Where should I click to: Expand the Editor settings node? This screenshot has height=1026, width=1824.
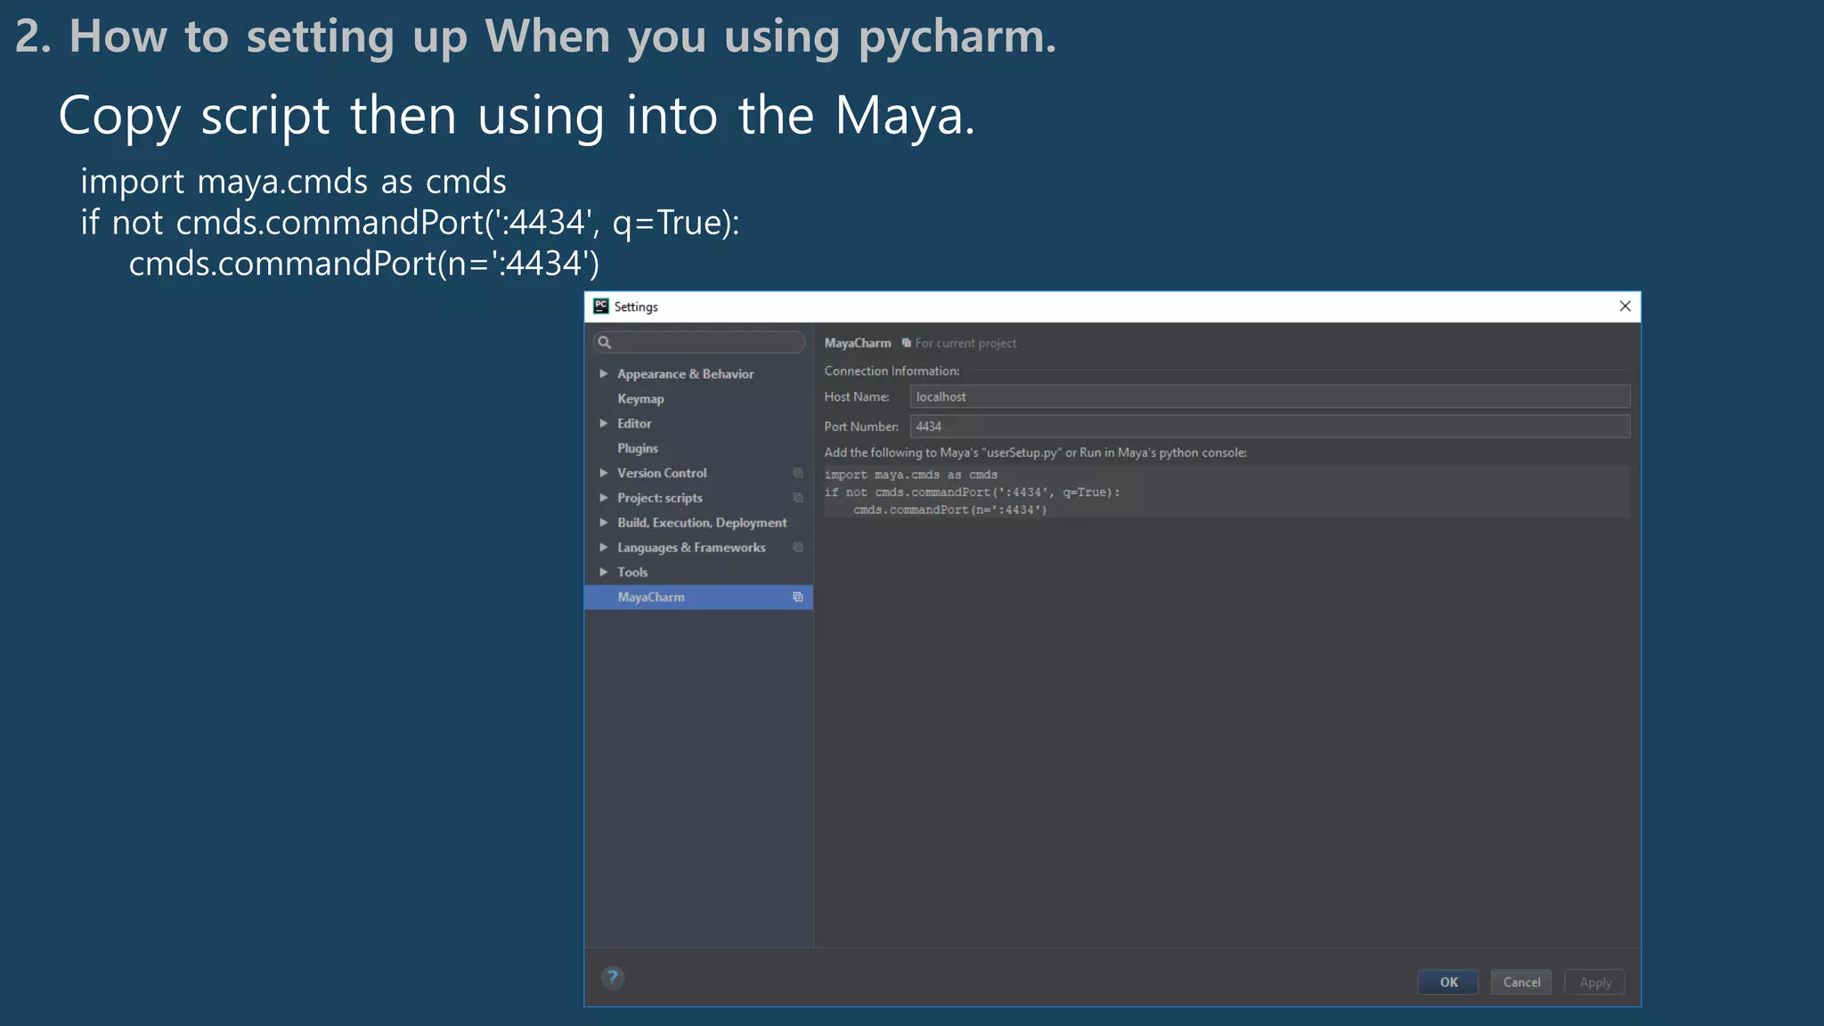point(604,423)
